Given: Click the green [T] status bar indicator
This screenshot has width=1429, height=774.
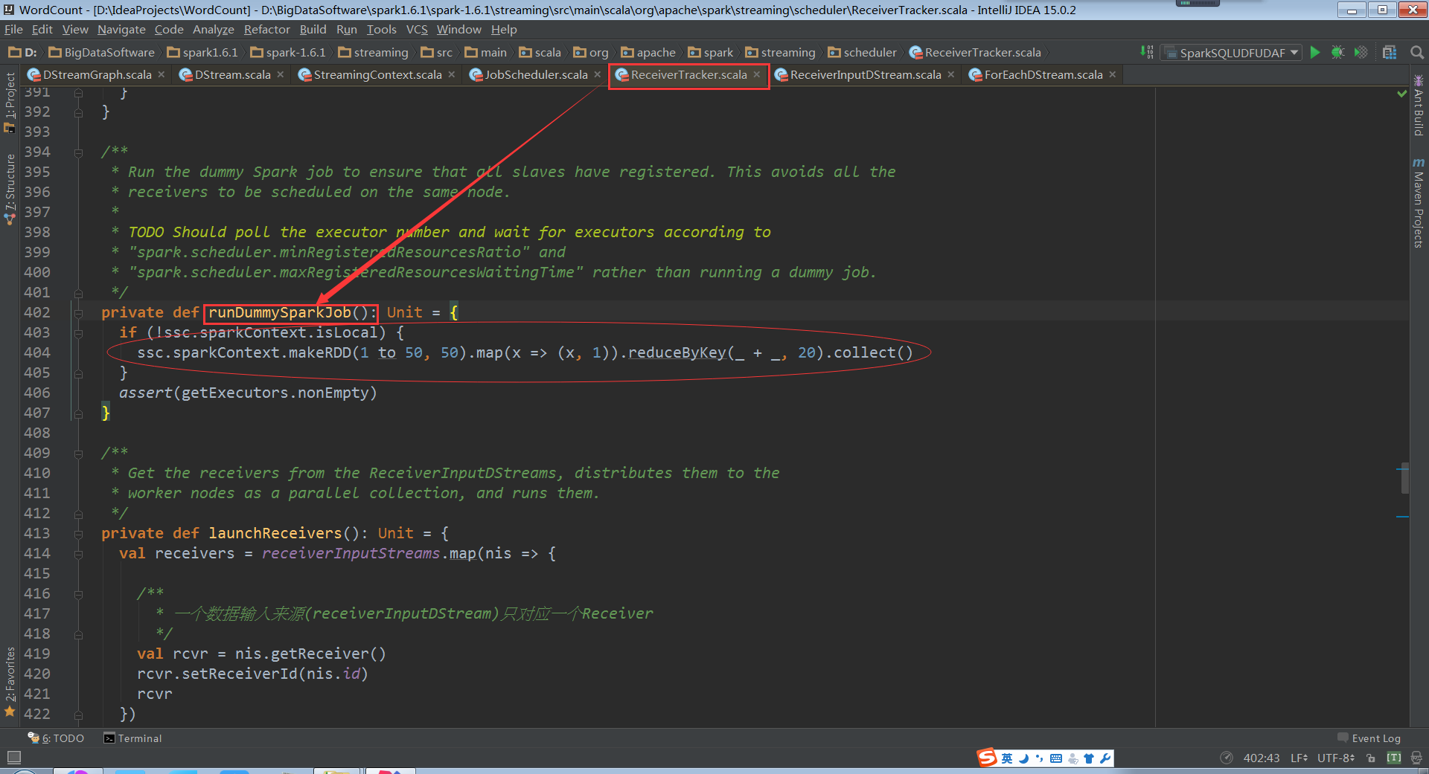Looking at the screenshot, I should pos(1393,758).
